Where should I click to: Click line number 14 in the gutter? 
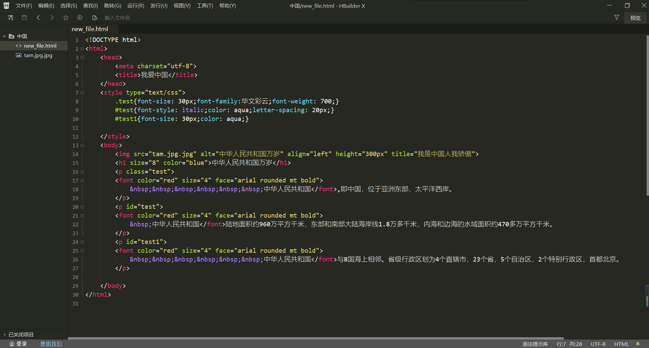[75, 154]
